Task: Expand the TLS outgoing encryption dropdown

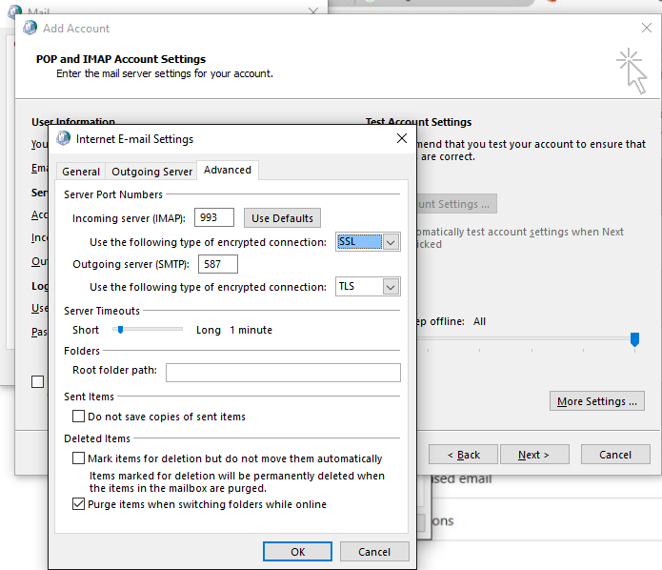Action: click(391, 287)
